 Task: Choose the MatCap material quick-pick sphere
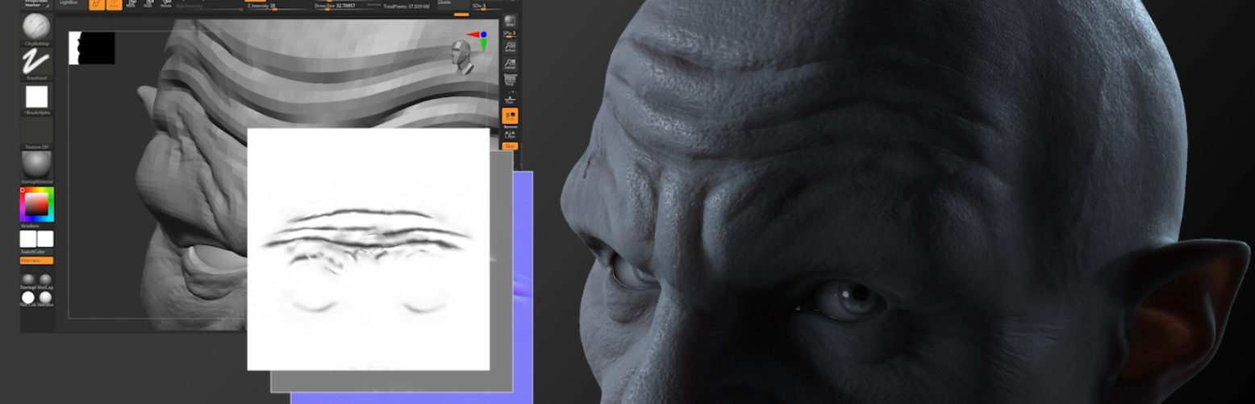[x=45, y=280]
